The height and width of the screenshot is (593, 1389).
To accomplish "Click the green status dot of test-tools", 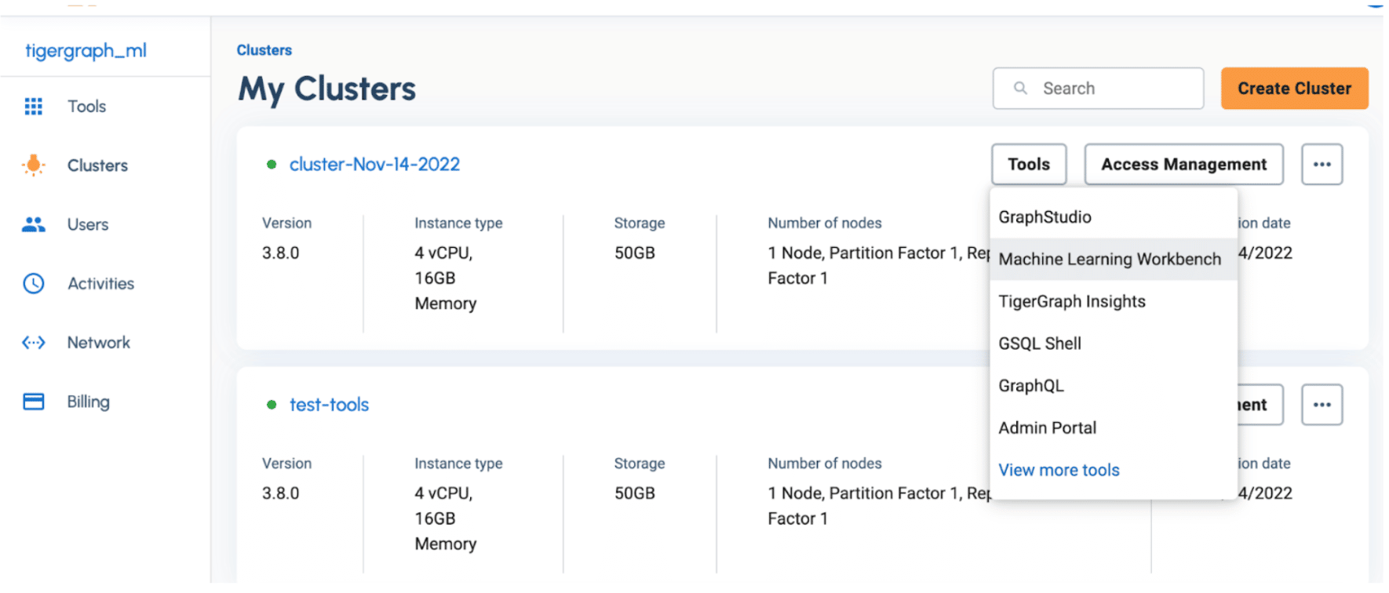I will [x=272, y=405].
